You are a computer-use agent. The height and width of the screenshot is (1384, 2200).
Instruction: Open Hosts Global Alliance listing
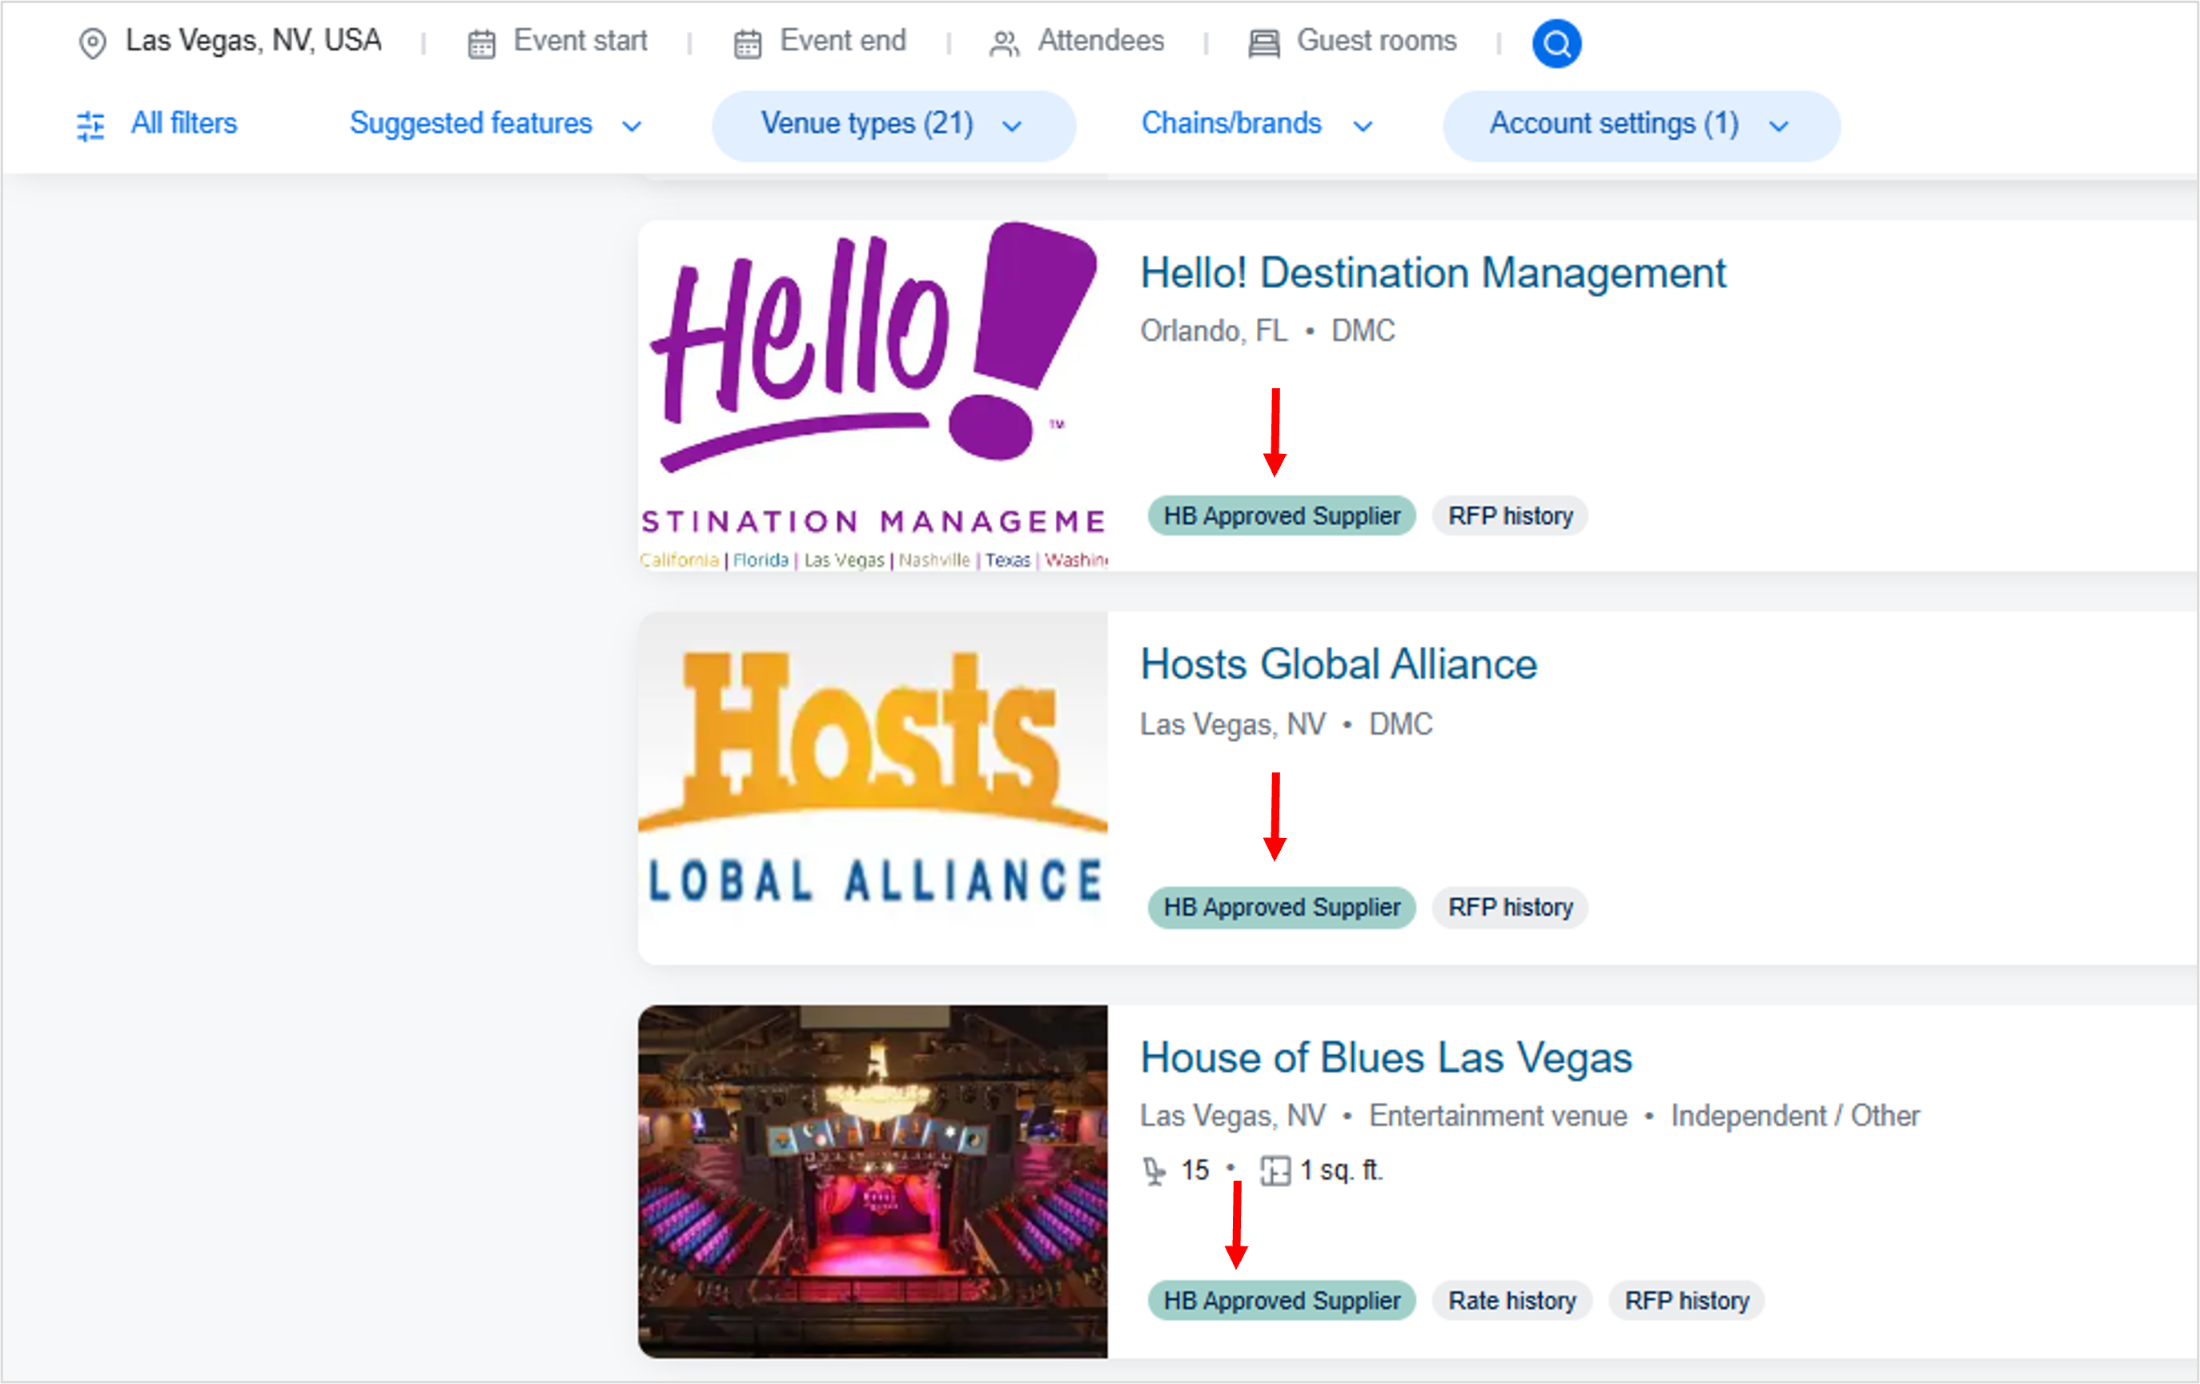coord(1339,664)
